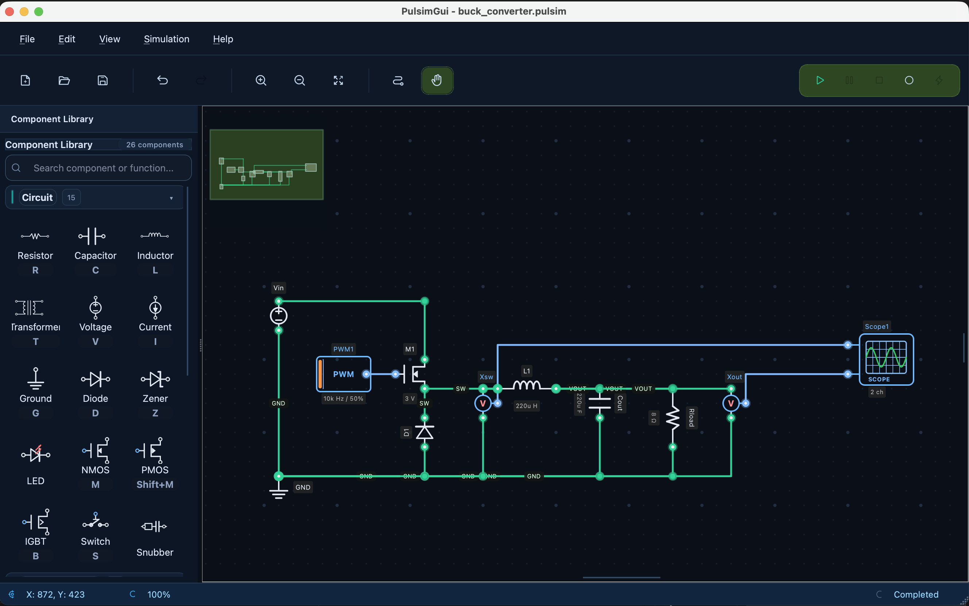Screen dimensions: 969x606
Task: Click the zoom in tool
Action: 260,80
